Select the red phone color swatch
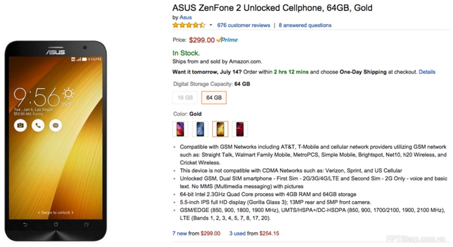The image size is (453, 247). (240, 129)
